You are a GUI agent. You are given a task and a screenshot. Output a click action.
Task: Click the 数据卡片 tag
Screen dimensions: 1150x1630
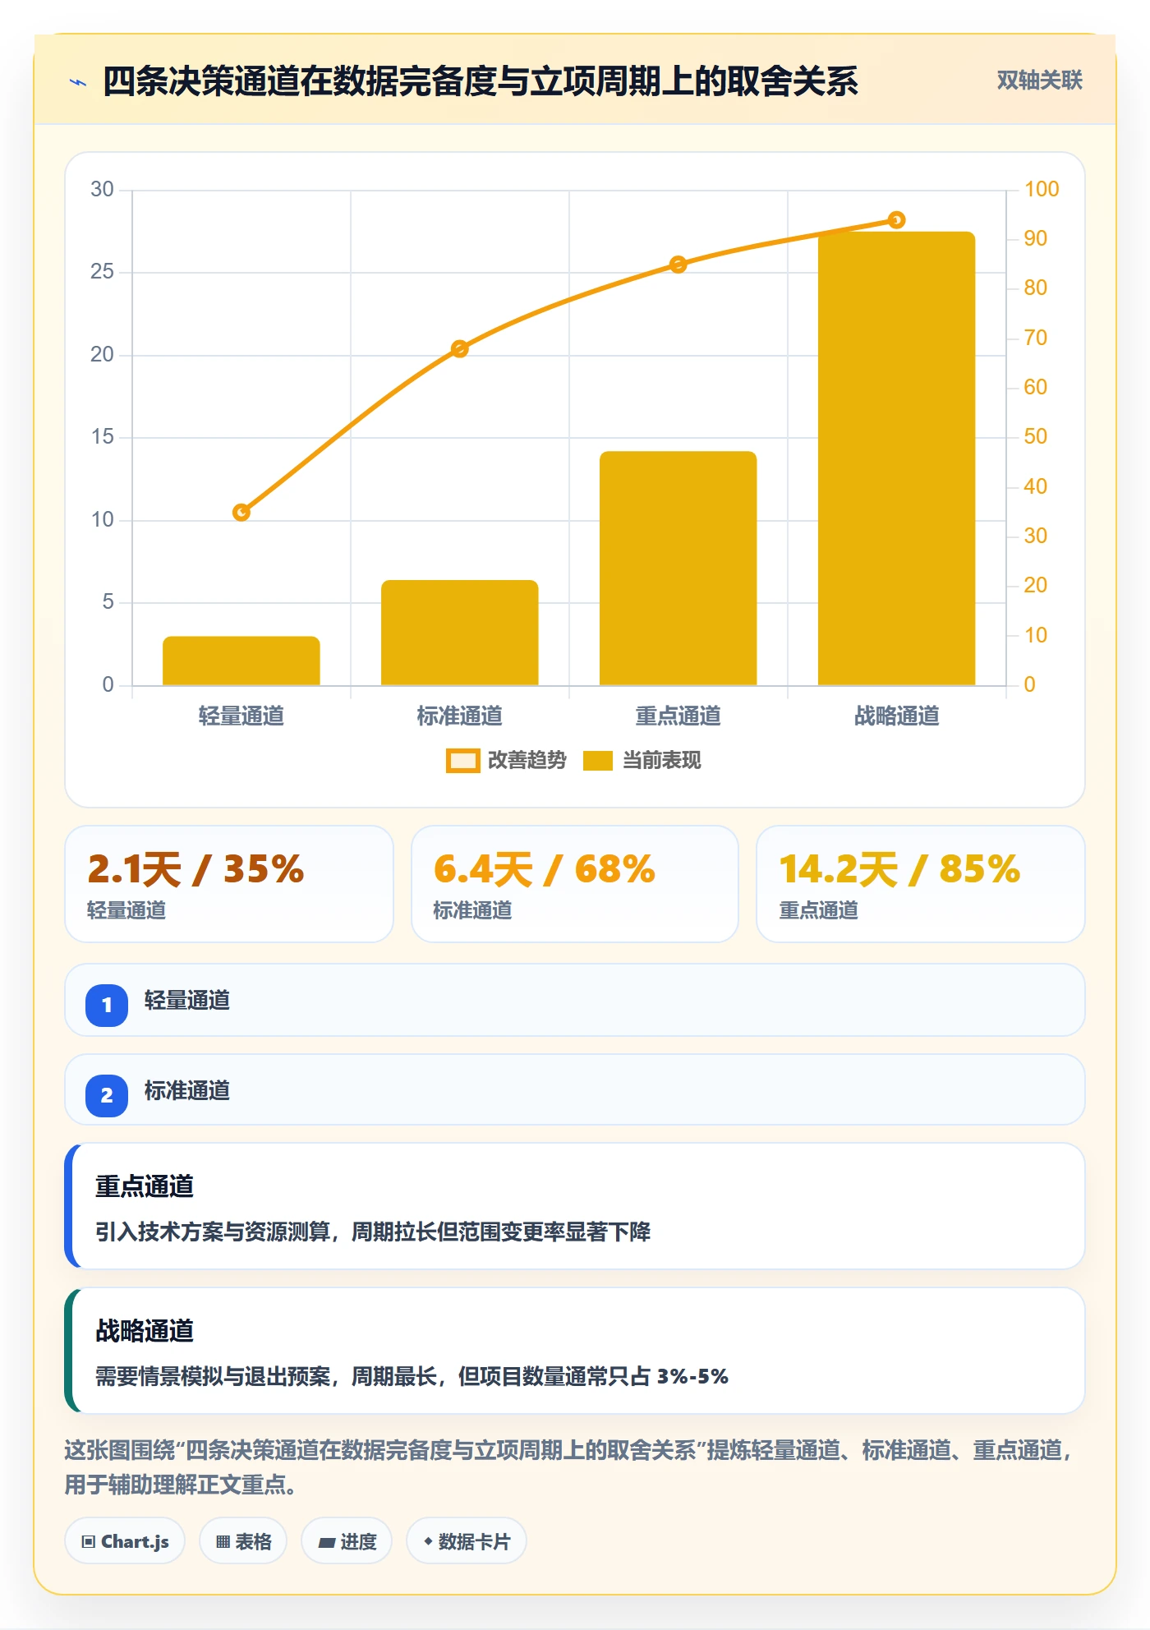(467, 1541)
